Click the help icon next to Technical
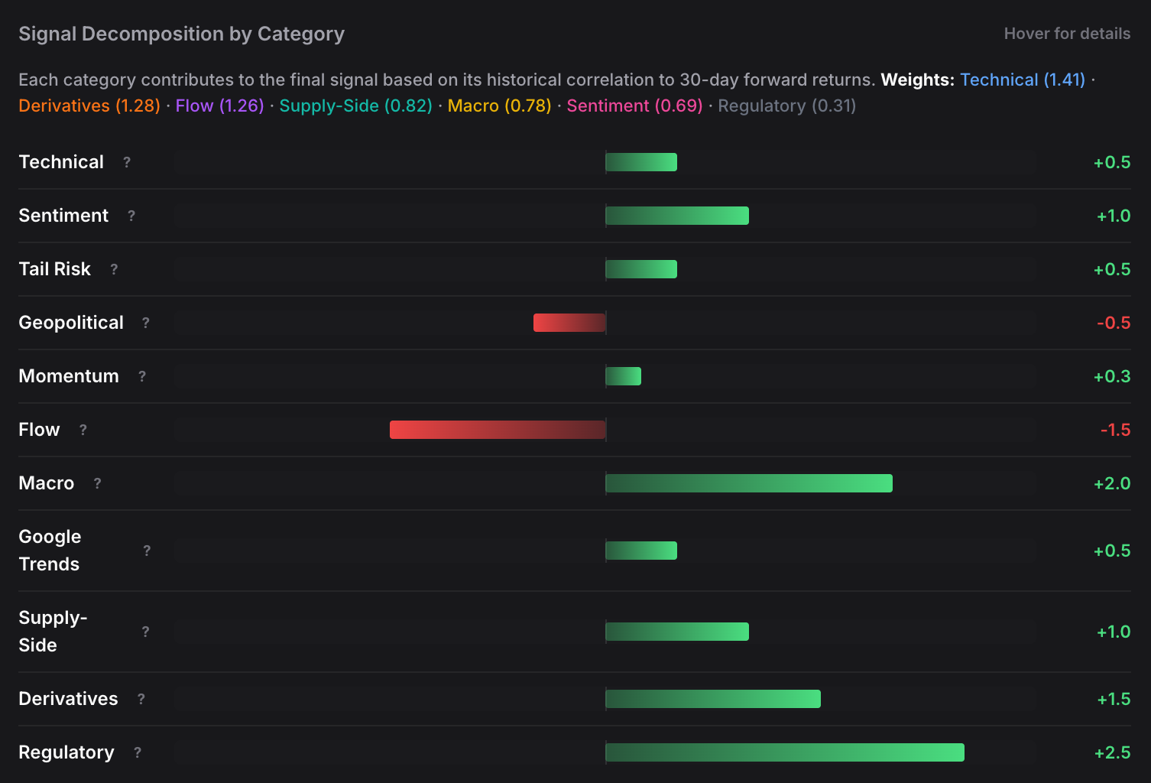Viewport: 1151px width, 783px height. tap(126, 162)
